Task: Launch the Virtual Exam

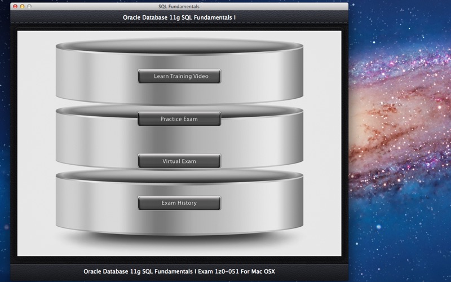Action: click(x=179, y=161)
